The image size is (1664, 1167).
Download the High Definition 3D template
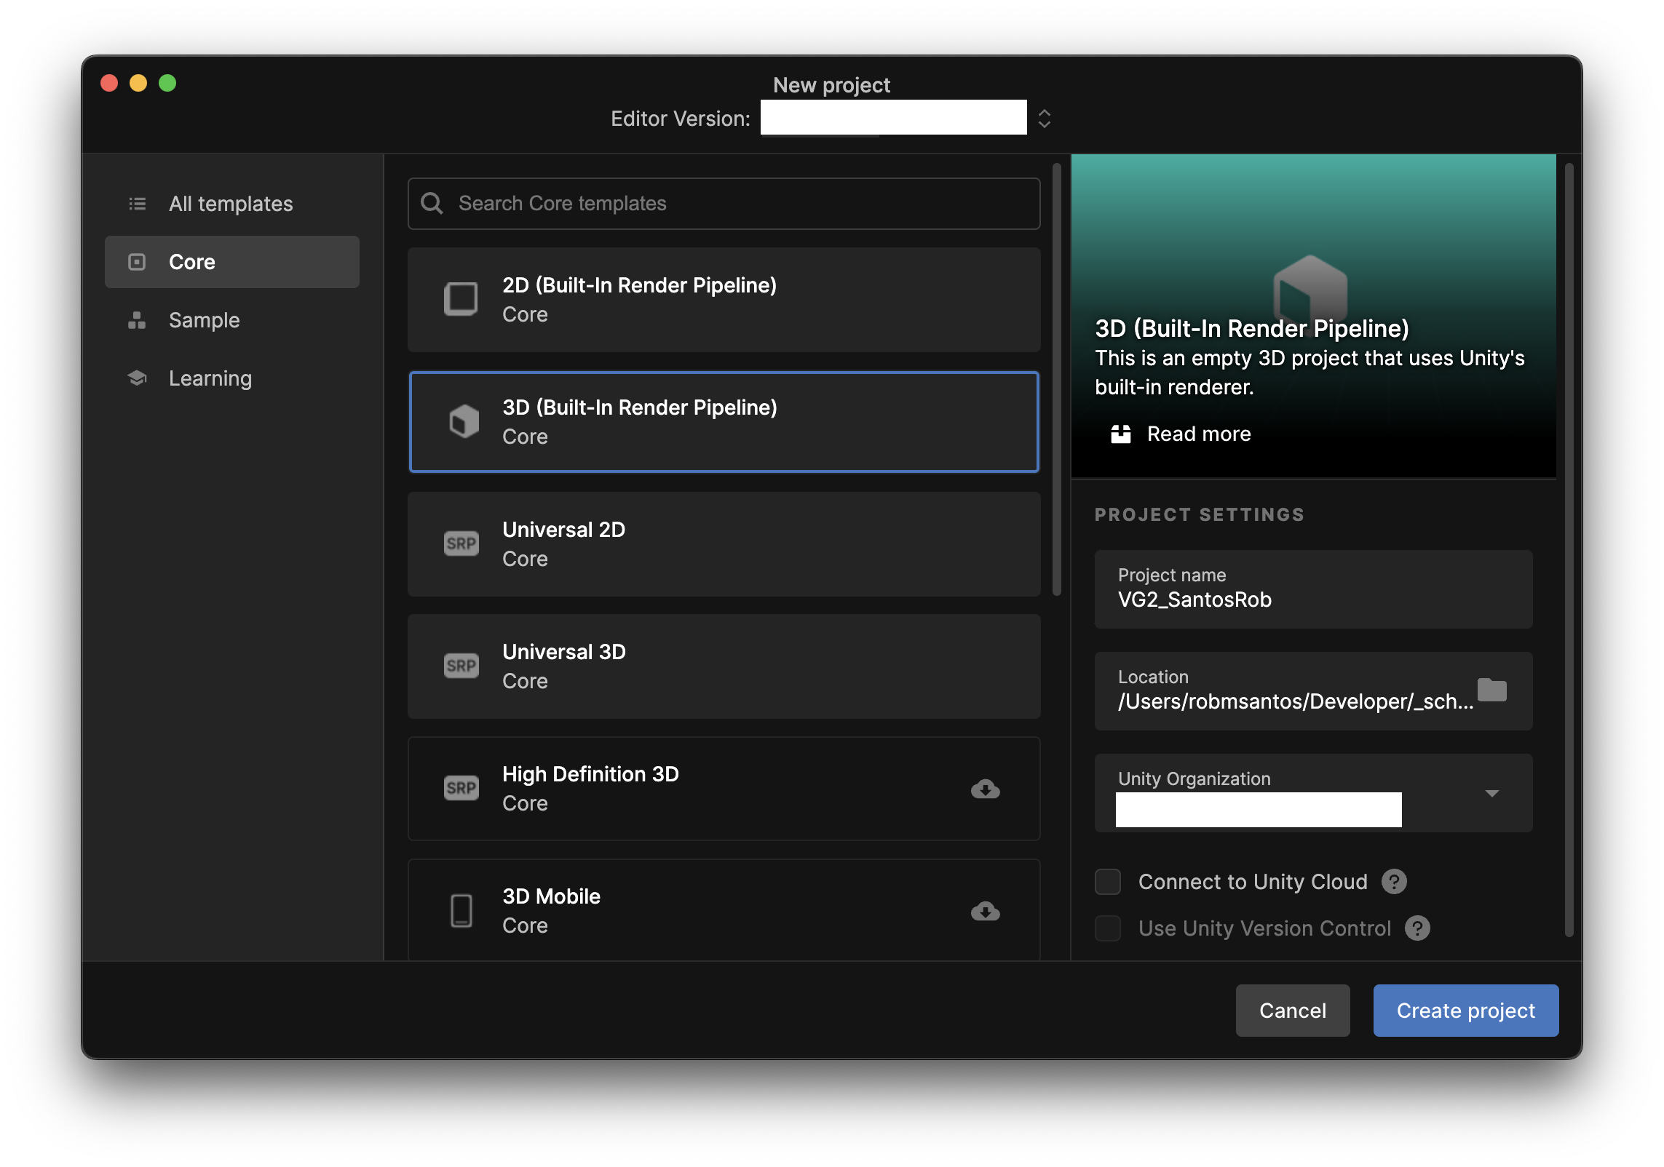pos(985,789)
